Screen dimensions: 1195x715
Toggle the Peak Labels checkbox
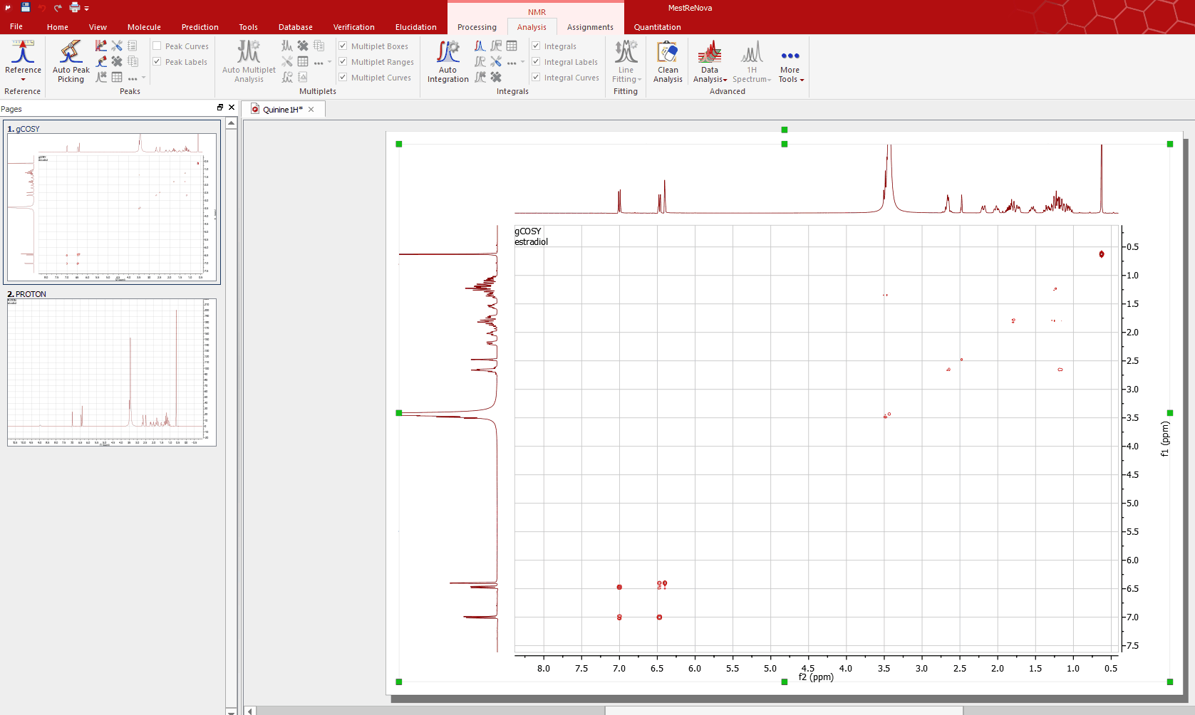[157, 62]
